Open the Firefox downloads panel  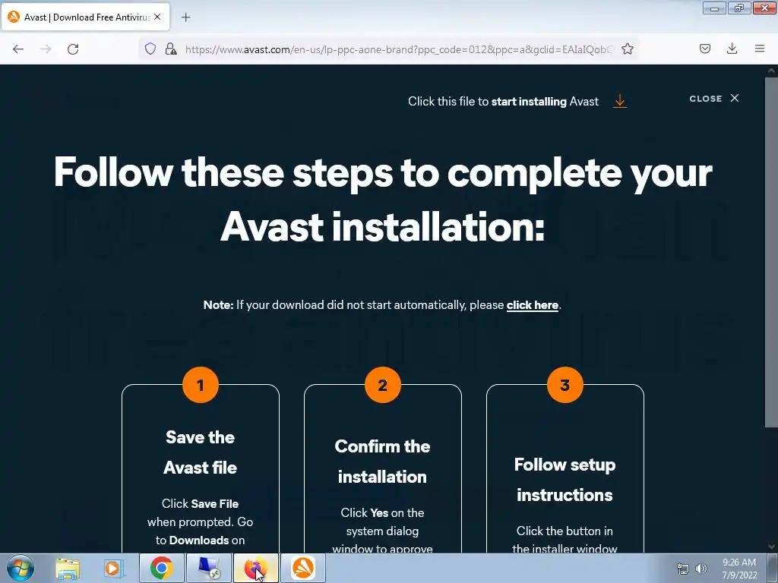pyautogui.click(x=732, y=49)
